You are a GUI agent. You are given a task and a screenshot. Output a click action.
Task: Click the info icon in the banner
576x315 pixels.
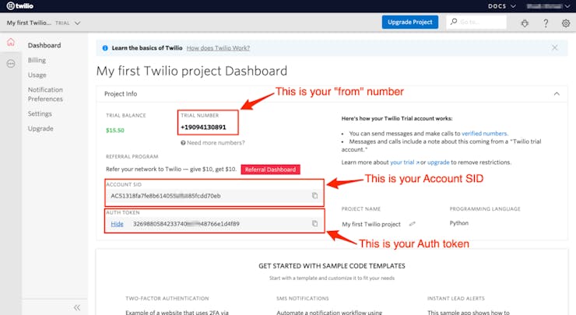pos(105,47)
